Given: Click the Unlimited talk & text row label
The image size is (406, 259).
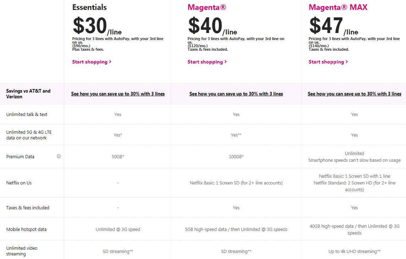Looking at the screenshot, I should 27,114.
